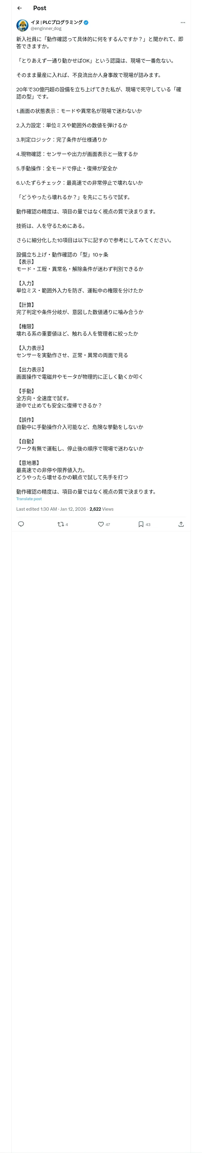Click the like count 47
This screenshot has height=1153, width=202.
tap(107, 524)
